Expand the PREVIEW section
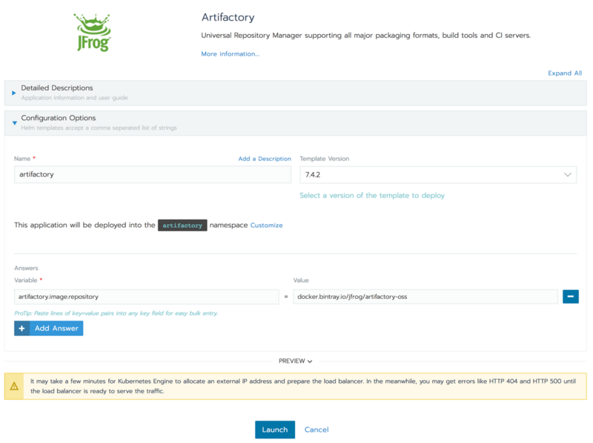593x443 pixels. coord(295,361)
